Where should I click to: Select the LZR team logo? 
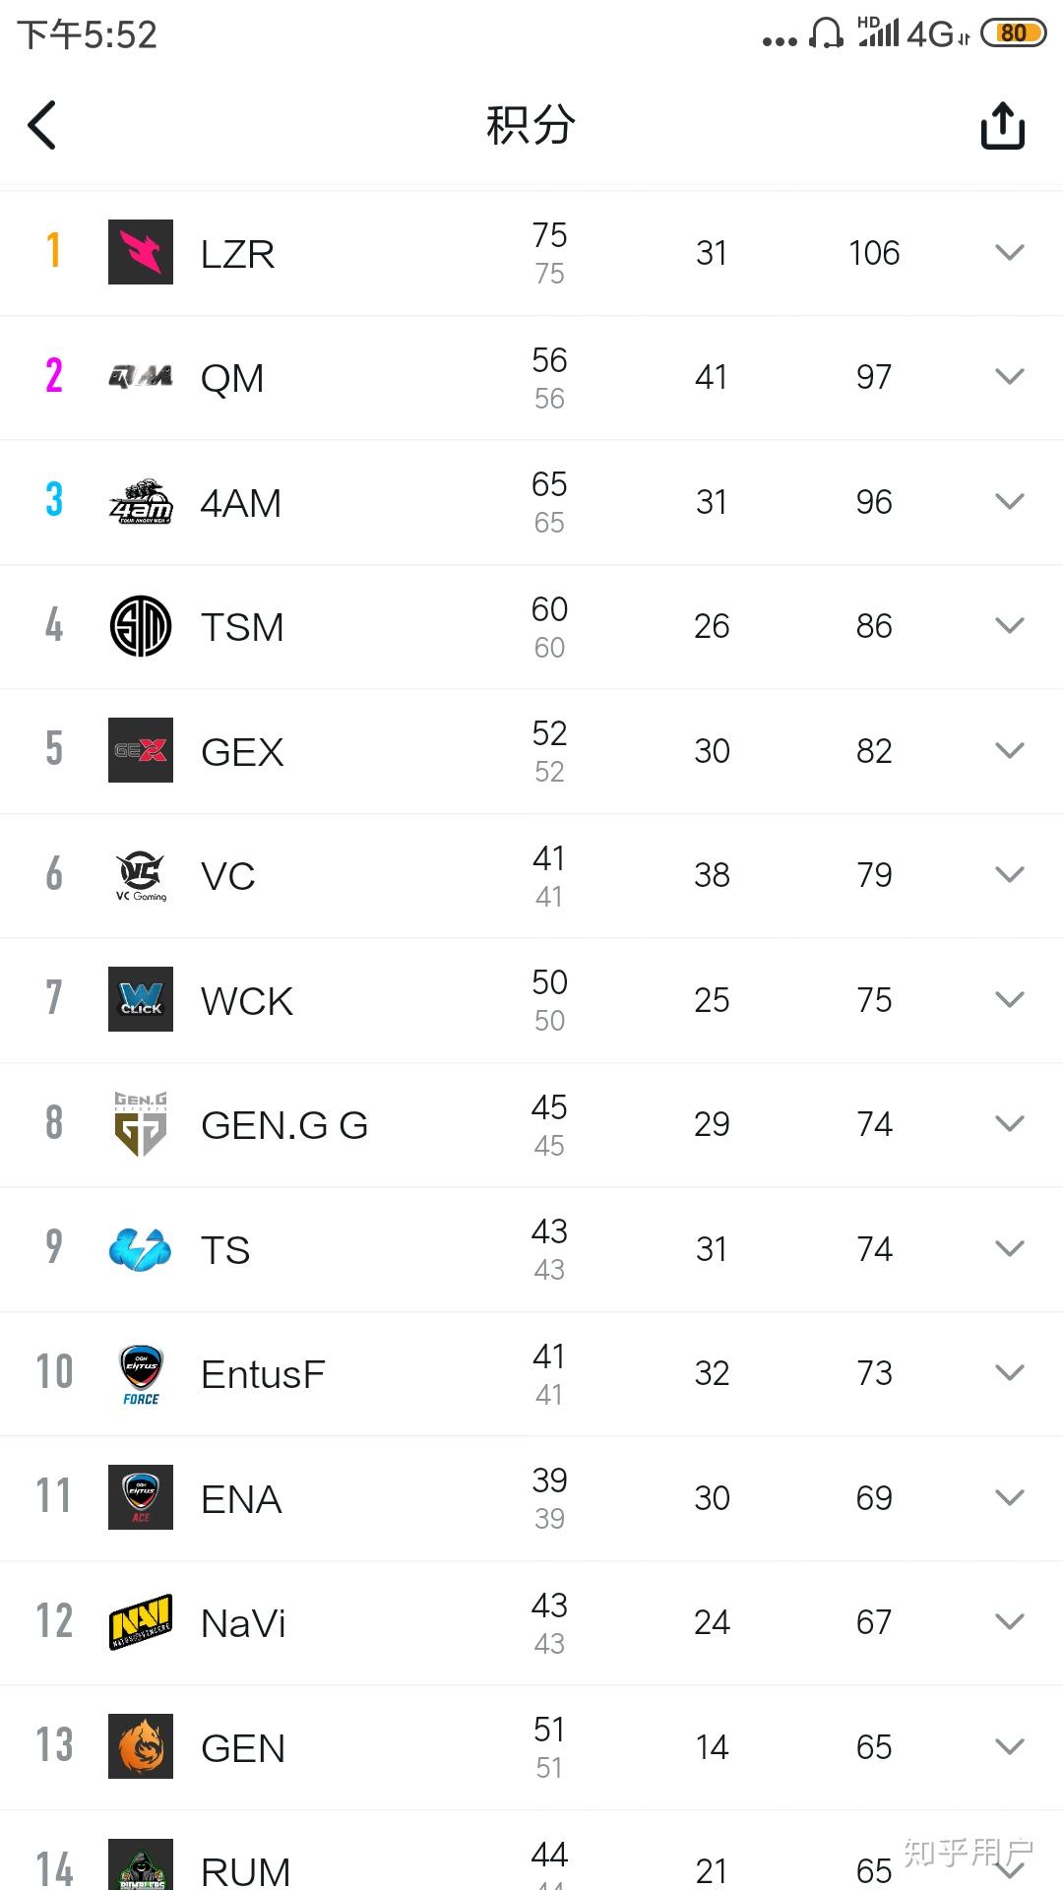[x=139, y=252]
